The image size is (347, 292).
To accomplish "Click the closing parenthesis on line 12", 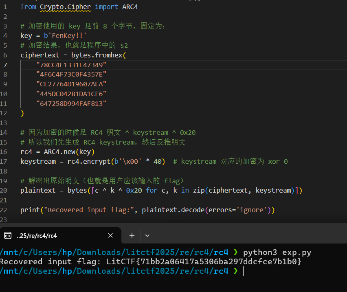I will [22, 113].
